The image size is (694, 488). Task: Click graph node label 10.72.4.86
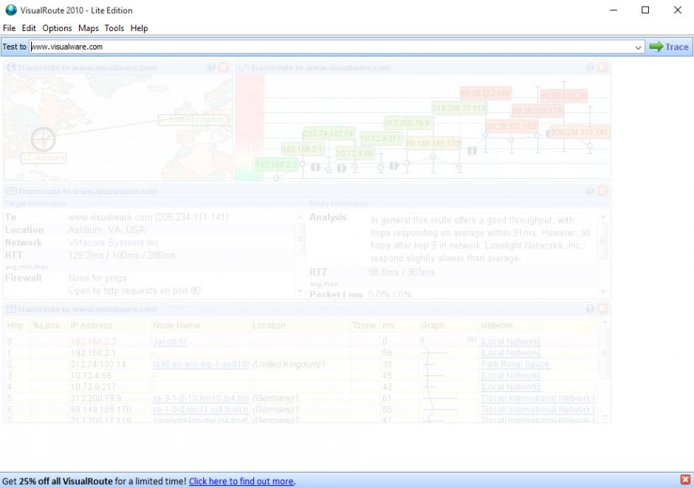point(355,154)
